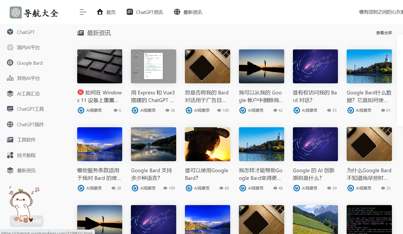Click the globe icon beside top 最新资讯
Image resolution: width=403 pixels, height=234 pixels.
pos(177,12)
